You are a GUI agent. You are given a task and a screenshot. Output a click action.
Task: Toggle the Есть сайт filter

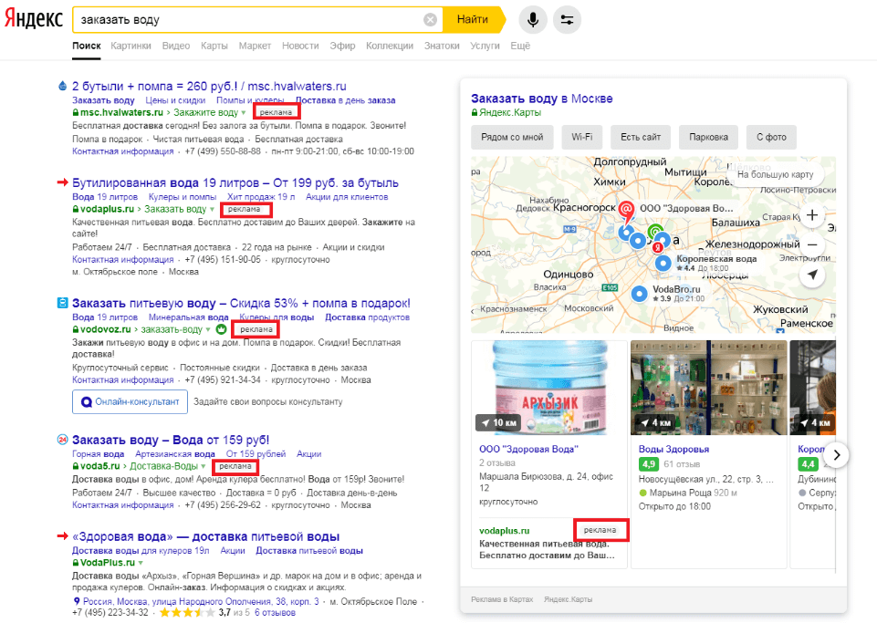(641, 137)
